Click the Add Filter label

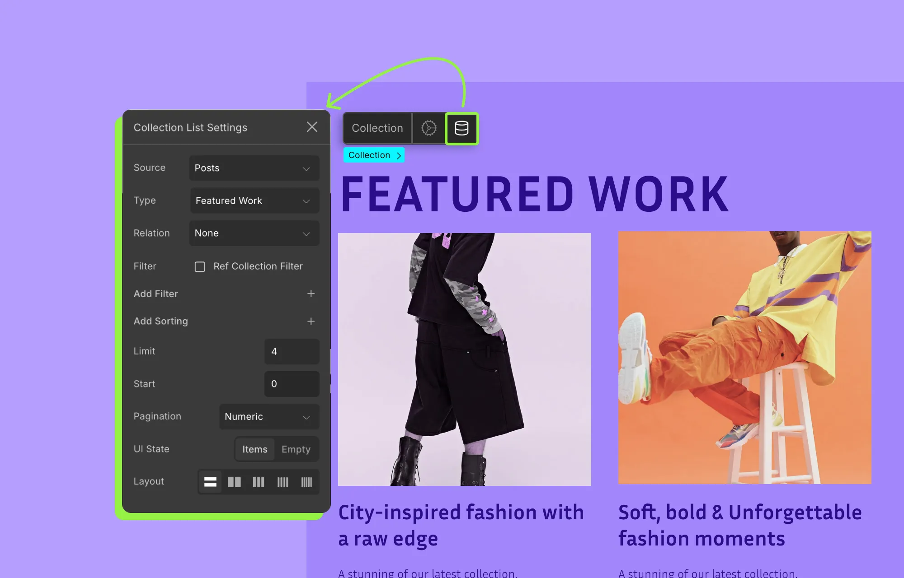pyautogui.click(x=156, y=294)
